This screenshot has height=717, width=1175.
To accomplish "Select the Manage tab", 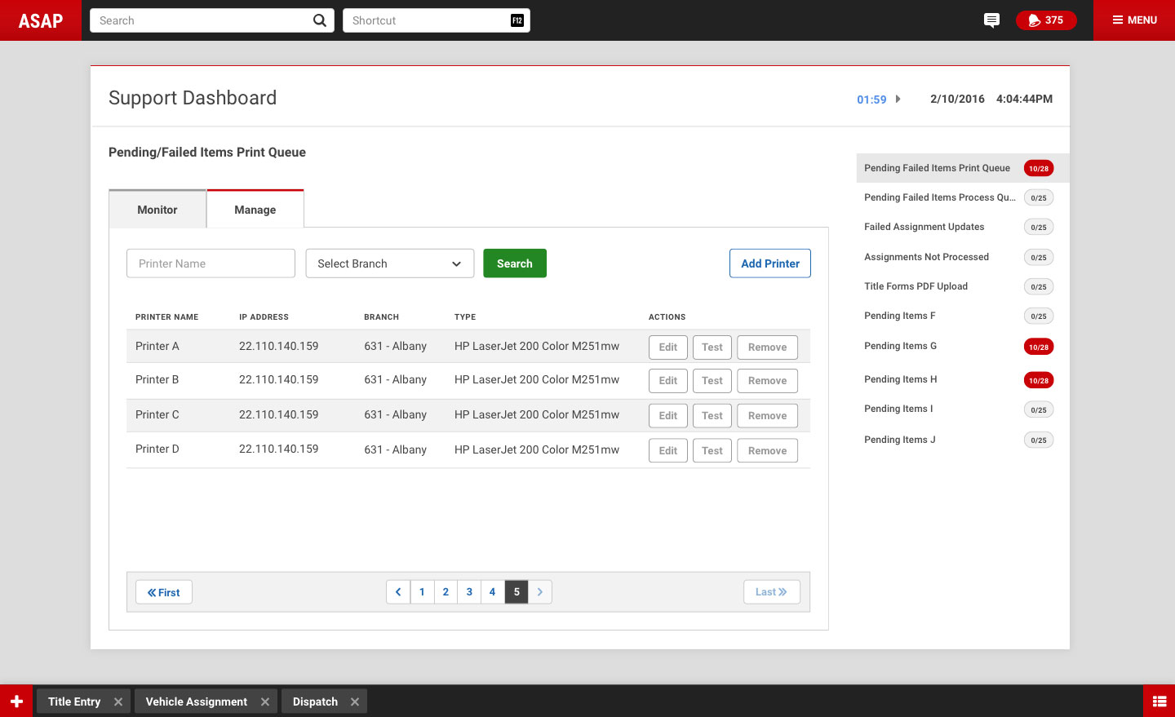I will (255, 210).
